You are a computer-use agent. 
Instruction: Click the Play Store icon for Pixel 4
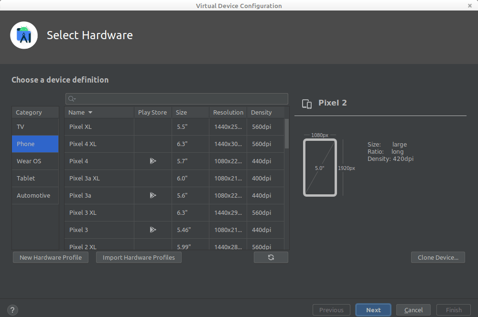click(153, 161)
